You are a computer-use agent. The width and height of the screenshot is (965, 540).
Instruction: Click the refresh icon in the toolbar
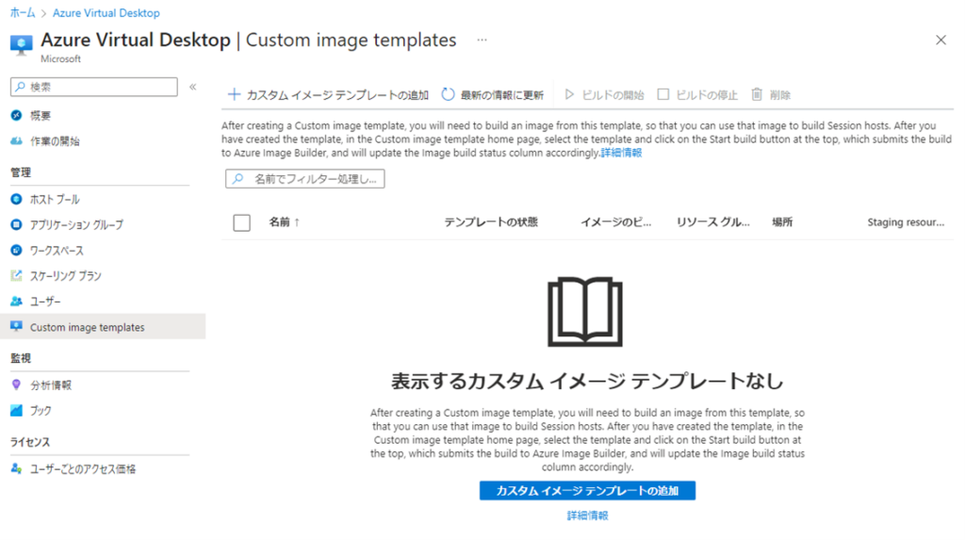[449, 95]
